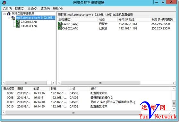Select log entry 0007
This screenshot has height=122, width=179.
pyautogui.click(x=87, y=93)
